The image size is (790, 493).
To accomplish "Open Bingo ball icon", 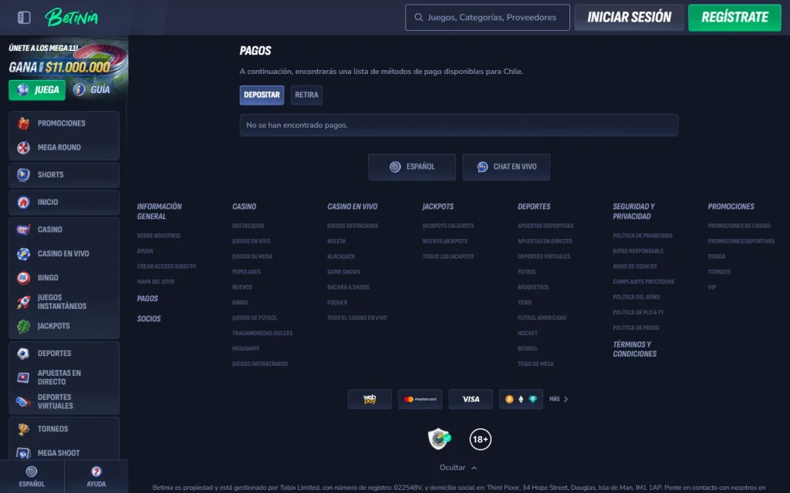I will click(x=23, y=277).
